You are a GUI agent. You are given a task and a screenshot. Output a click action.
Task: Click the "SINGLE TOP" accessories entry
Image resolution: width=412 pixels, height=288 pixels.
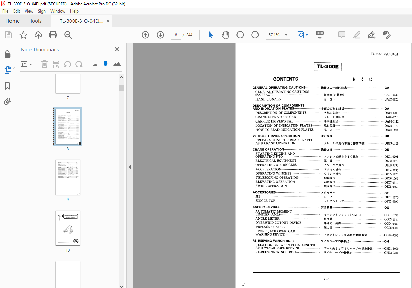(x=265, y=201)
